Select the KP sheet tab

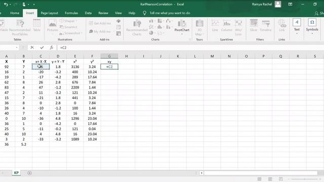coord(16,173)
